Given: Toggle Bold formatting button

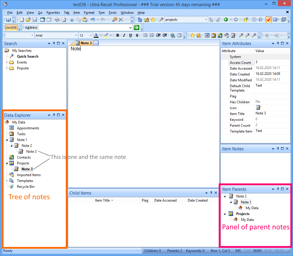Looking at the screenshot, I should click(x=118, y=35).
